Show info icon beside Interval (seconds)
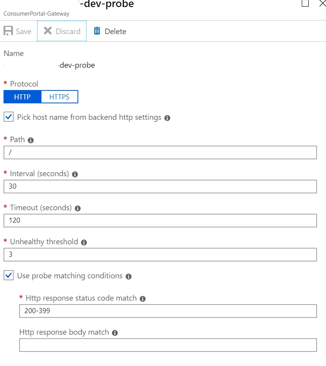Image resolution: width=326 pixels, height=366 pixels. click(75, 174)
